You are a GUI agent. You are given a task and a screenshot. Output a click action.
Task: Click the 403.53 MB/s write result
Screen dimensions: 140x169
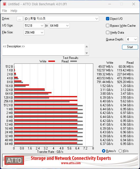[105, 78]
